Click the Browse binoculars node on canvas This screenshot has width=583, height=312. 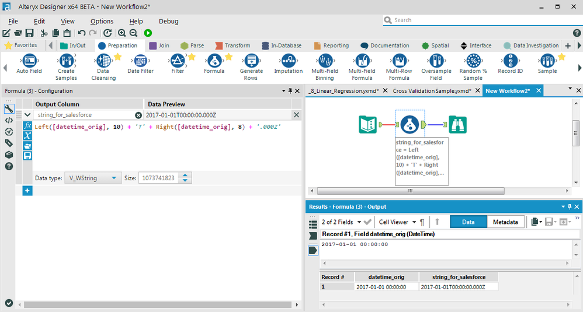pos(457,124)
